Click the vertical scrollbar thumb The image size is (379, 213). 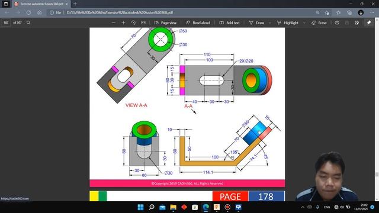coord(377,174)
